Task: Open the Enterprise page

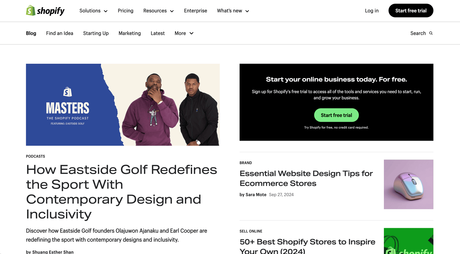Action: click(x=195, y=11)
